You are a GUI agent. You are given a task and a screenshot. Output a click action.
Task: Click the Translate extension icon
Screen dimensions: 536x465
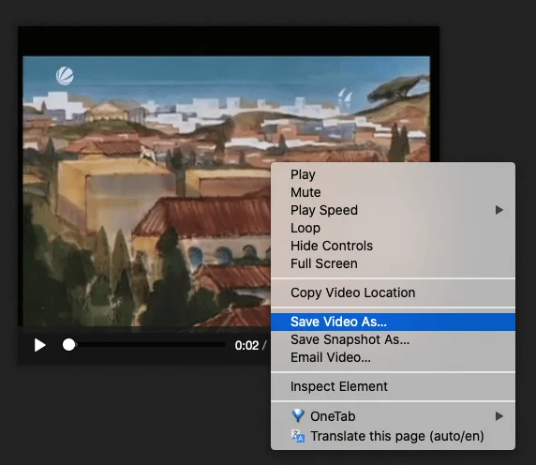click(298, 436)
